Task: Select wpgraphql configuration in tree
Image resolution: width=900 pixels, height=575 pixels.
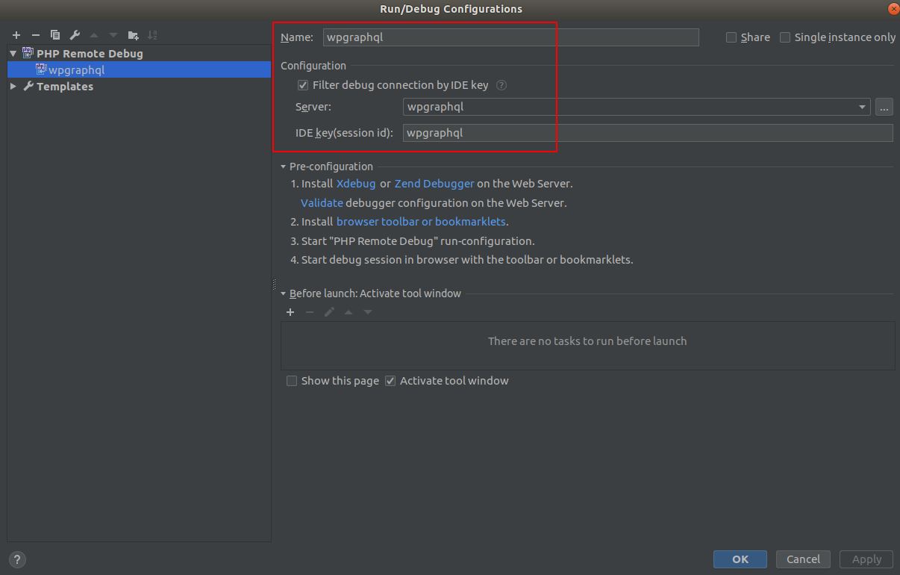Action: point(140,70)
